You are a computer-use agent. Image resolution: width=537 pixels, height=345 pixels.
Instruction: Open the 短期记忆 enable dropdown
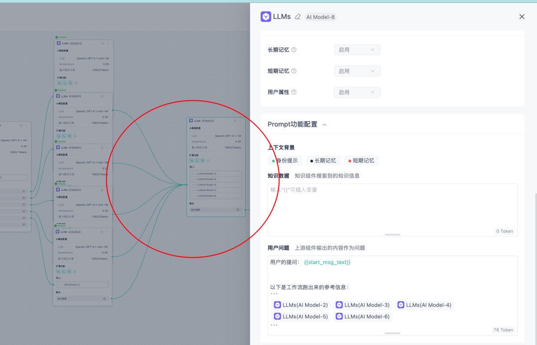357,71
